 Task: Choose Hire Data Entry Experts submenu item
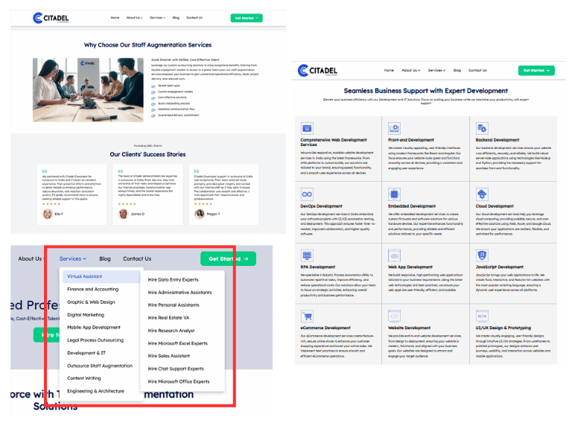pyautogui.click(x=174, y=280)
